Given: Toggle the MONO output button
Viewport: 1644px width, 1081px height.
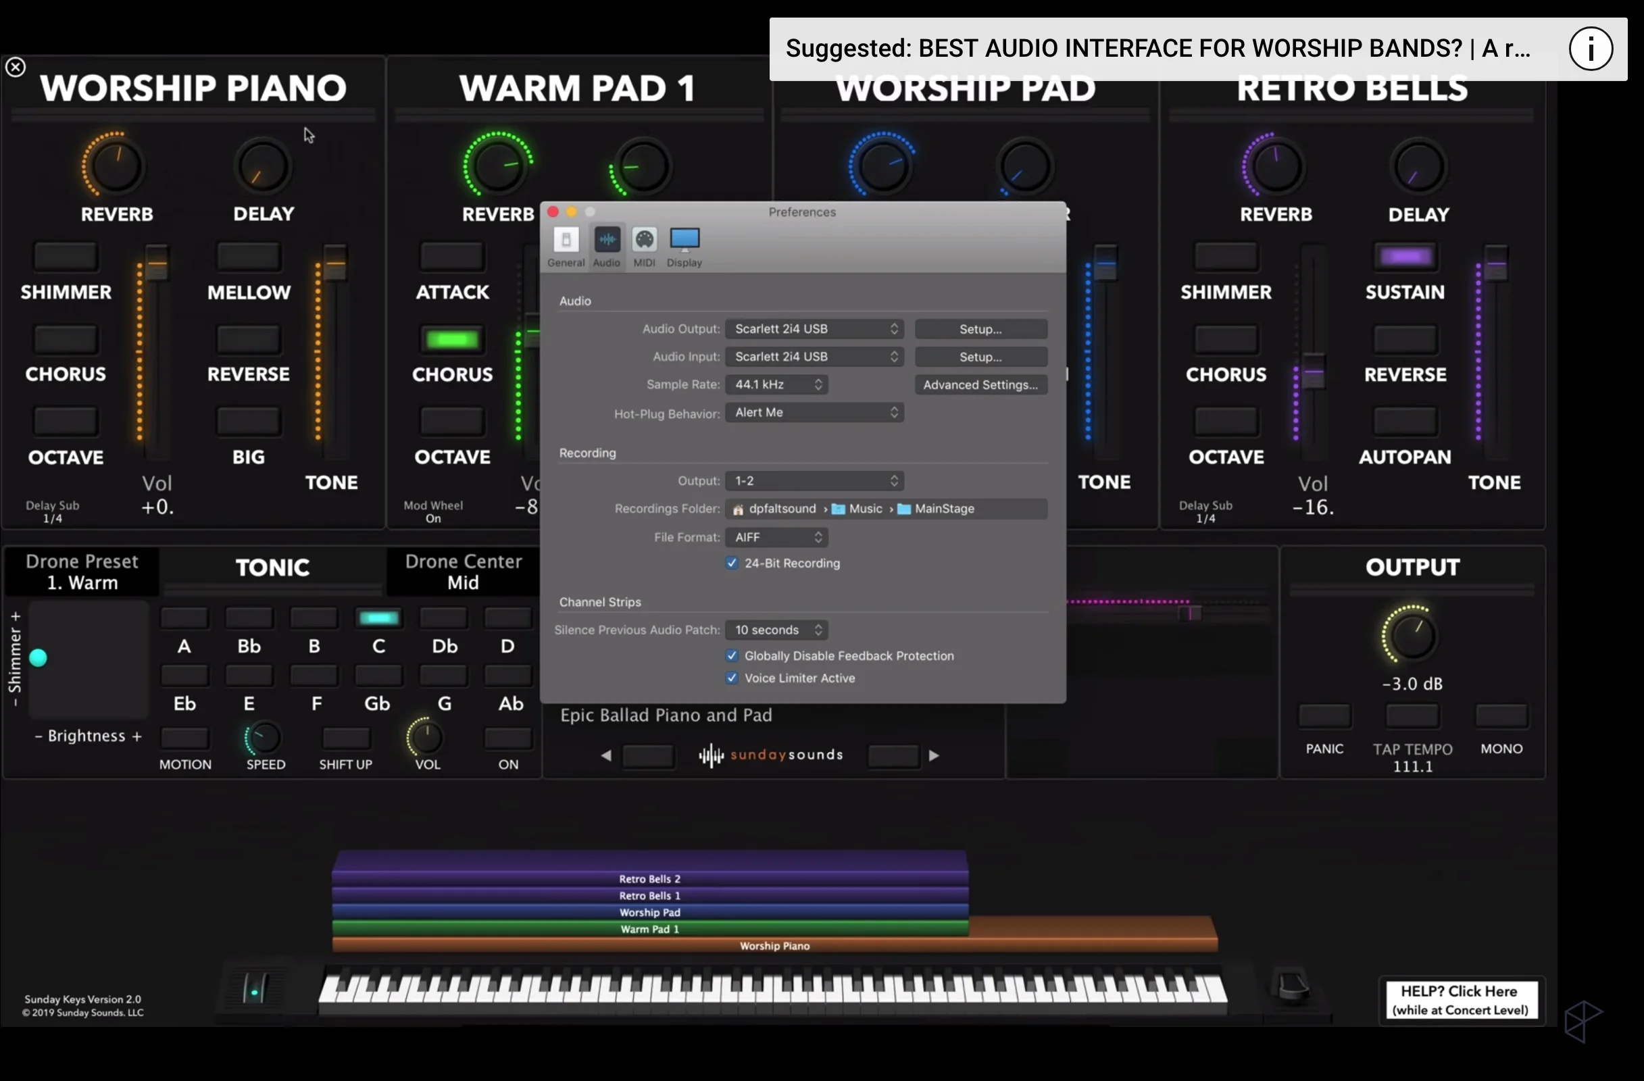Looking at the screenshot, I should coord(1501,715).
